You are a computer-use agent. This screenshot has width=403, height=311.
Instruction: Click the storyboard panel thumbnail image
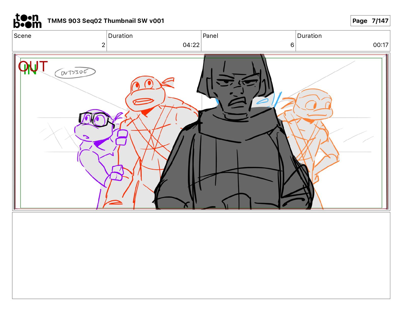[x=201, y=132]
